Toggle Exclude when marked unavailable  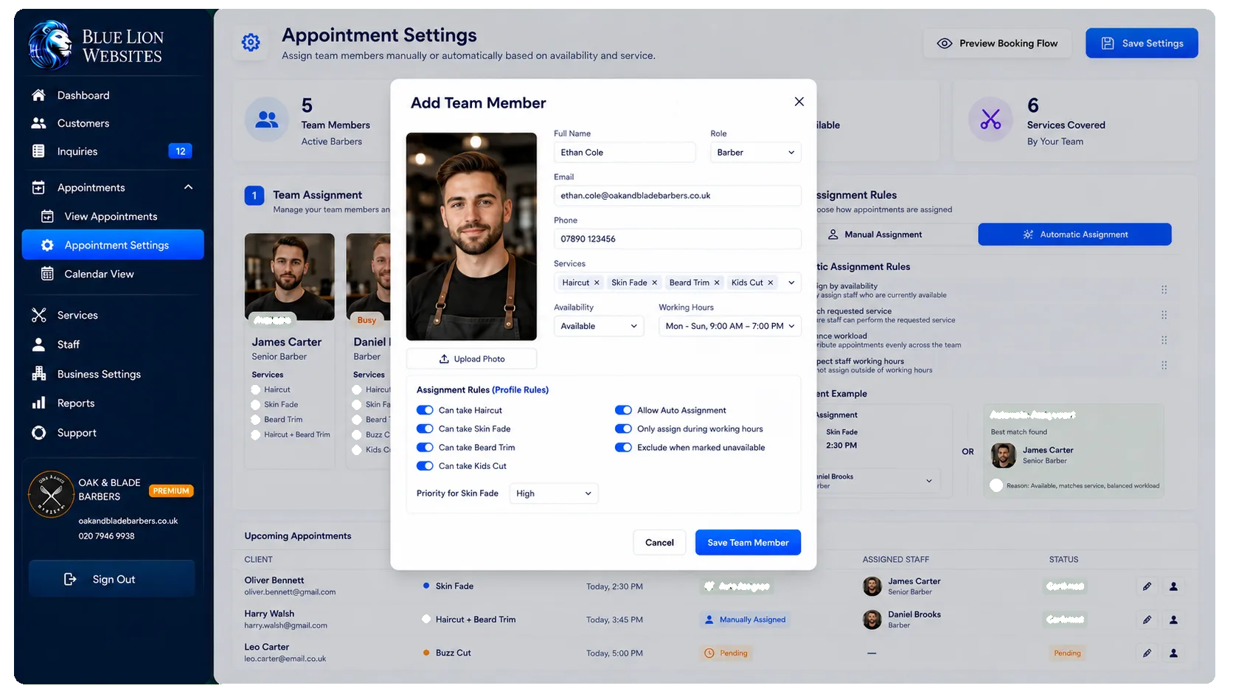click(623, 447)
